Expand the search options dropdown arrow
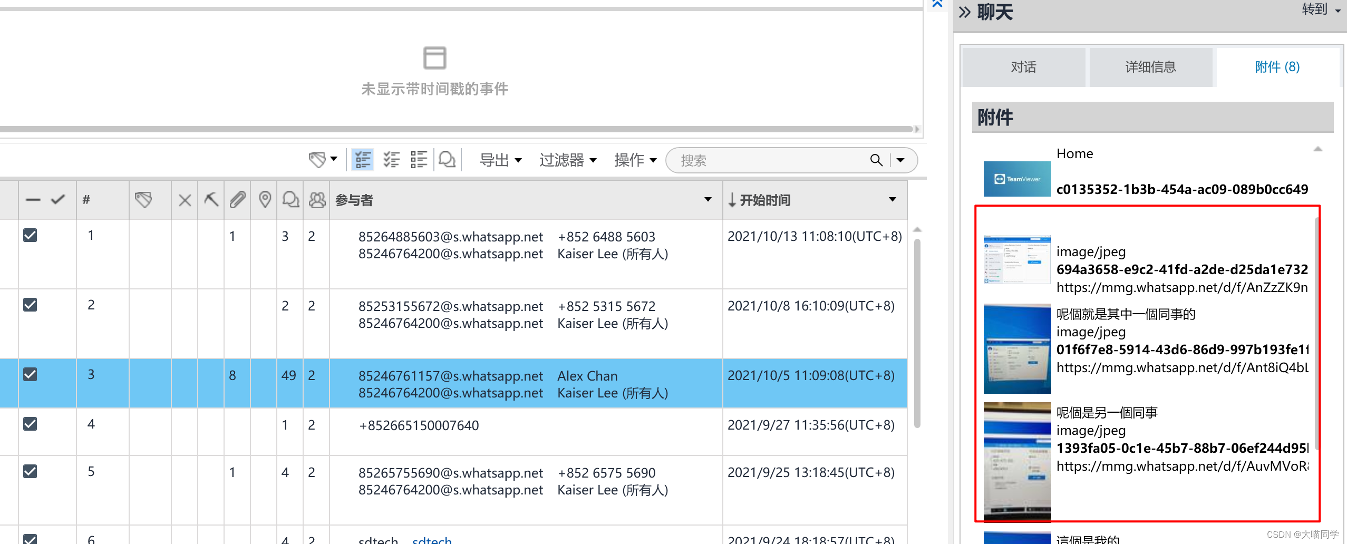 tap(900, 160)
